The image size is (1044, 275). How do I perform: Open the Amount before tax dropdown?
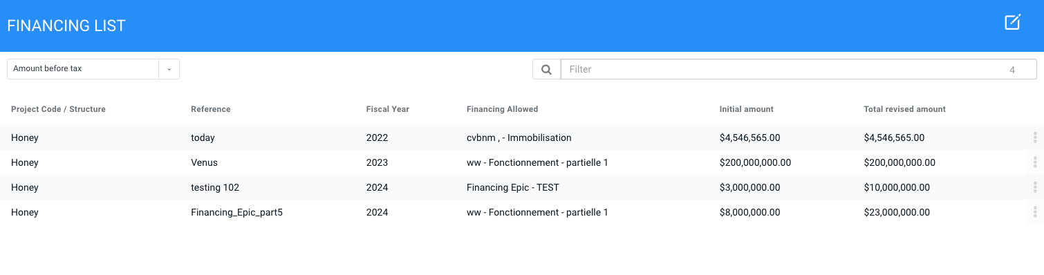tap(93, 69)
